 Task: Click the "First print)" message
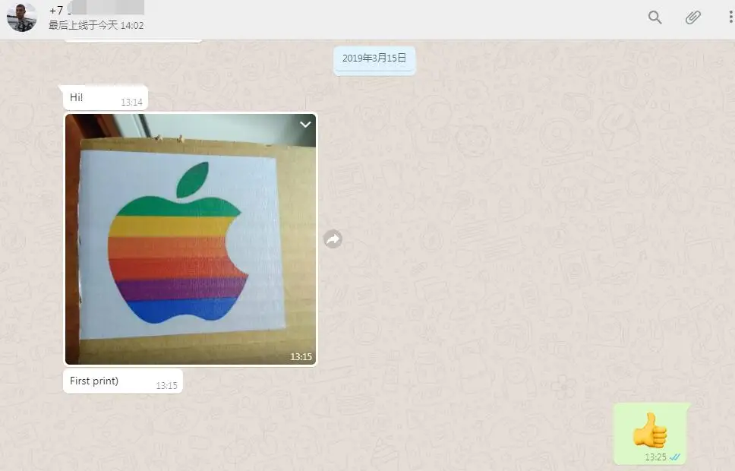[x=123, y=381]
